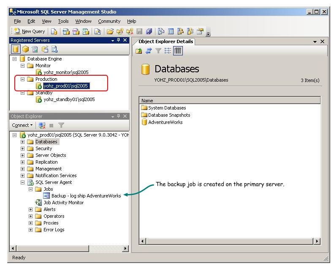Click the Name column header
The image size is (334, 274).
coord(230,101)
